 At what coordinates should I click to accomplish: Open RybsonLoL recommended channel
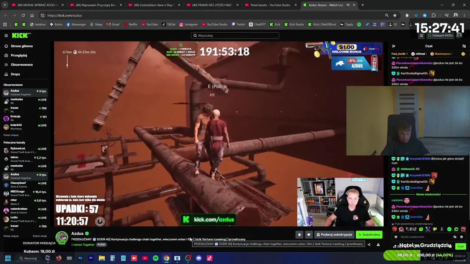[x=25, y=150]
